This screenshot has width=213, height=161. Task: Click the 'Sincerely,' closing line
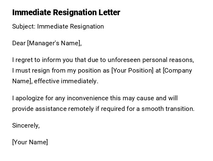(26, 125)
